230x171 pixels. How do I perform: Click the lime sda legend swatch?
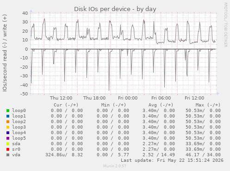click(x=8, y=144)
